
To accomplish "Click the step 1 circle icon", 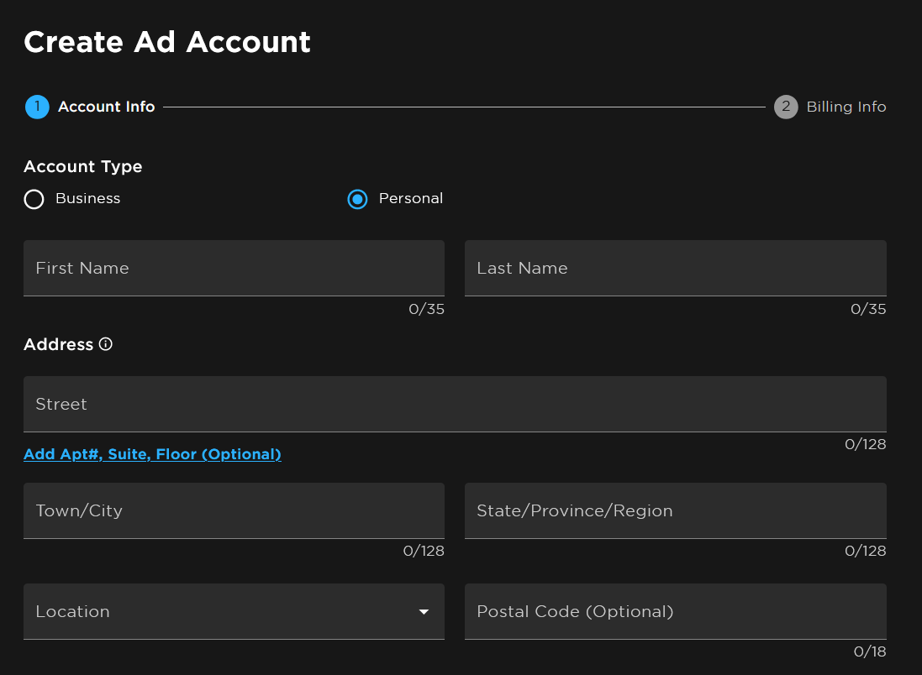I will point(37,107).
